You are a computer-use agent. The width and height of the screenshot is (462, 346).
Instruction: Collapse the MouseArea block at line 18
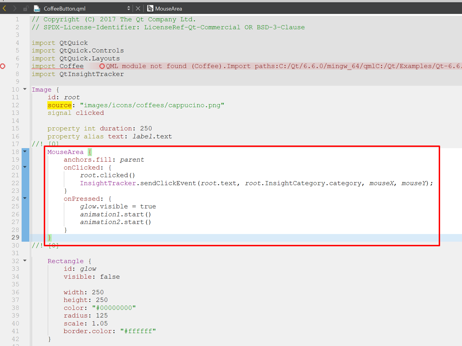click(25, 152)
